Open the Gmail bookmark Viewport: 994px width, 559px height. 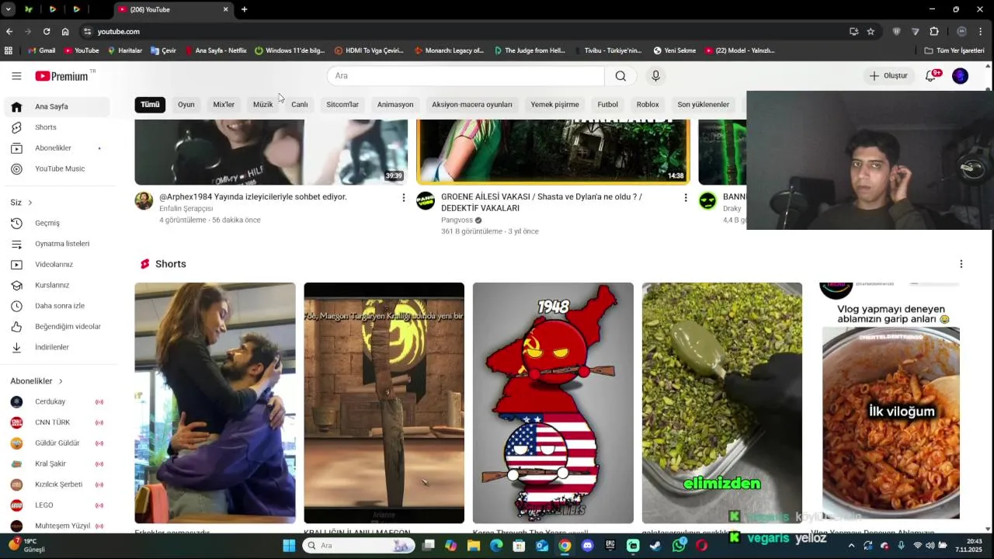(41, 50)
